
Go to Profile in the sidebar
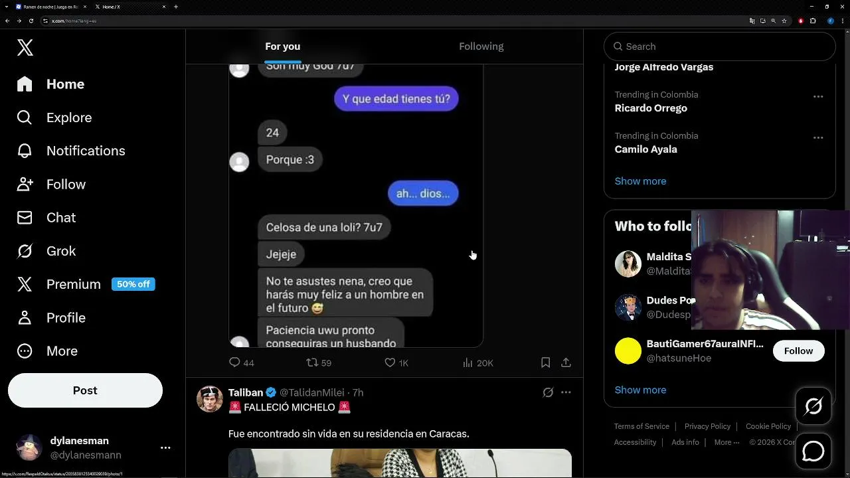pos(51,317)
